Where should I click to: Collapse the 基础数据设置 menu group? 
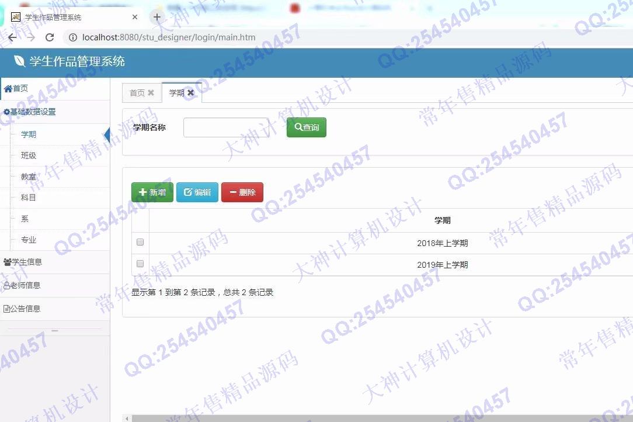pyautogui.click(x=55, y=112)
